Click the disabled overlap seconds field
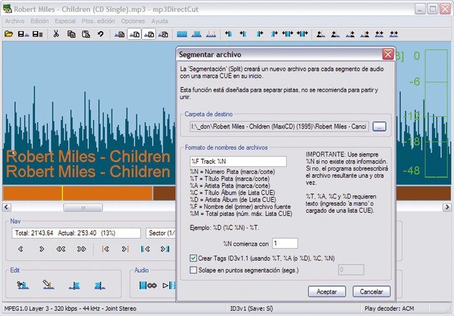Screen dimensions: 454x316 point(351,270)
